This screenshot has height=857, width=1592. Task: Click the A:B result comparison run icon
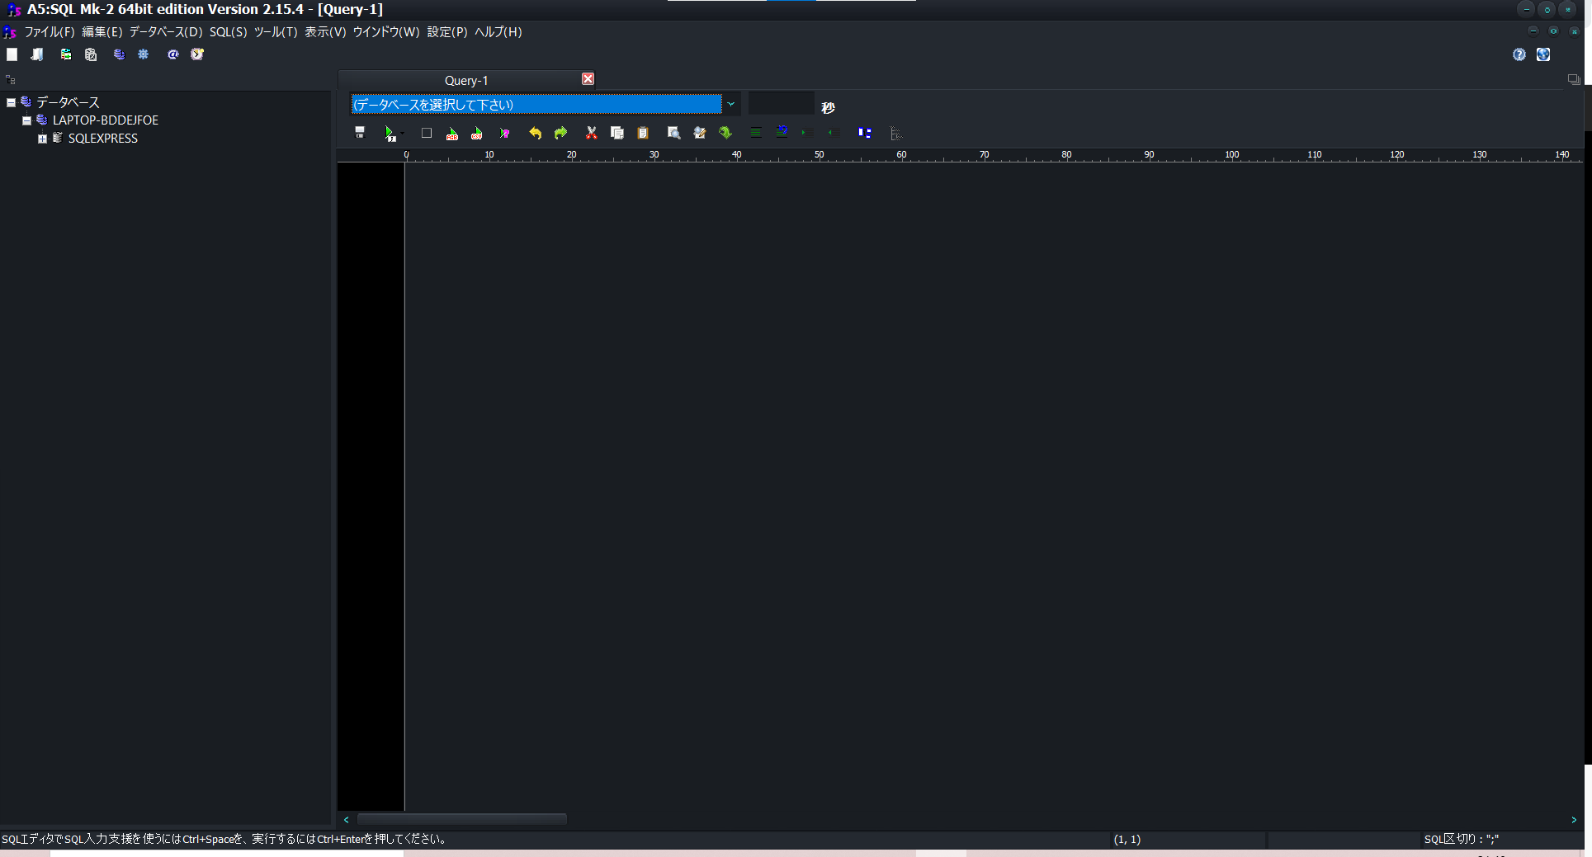point(451,134)
